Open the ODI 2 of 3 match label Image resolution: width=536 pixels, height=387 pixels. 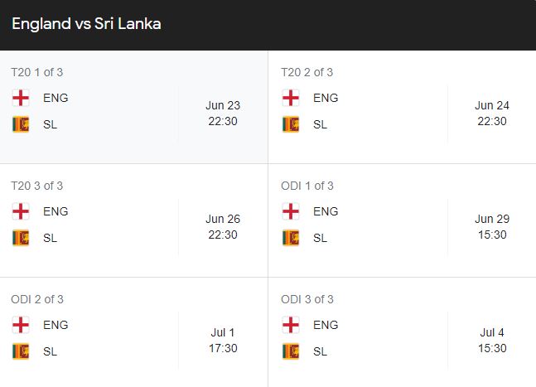(37, 299)
